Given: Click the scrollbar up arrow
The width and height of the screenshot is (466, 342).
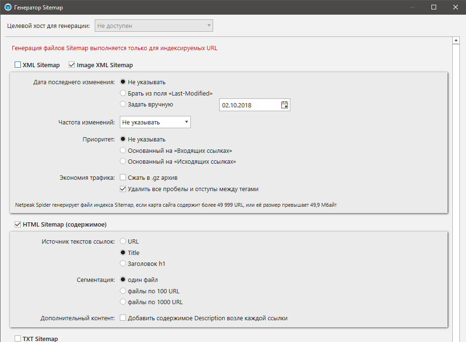Looking at the screenshot, I should [456, 40].
